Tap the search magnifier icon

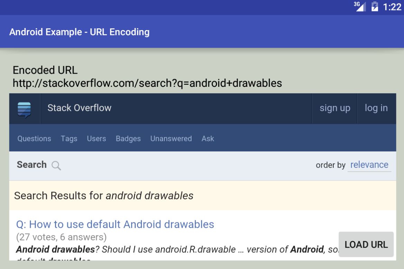point(56,166)
